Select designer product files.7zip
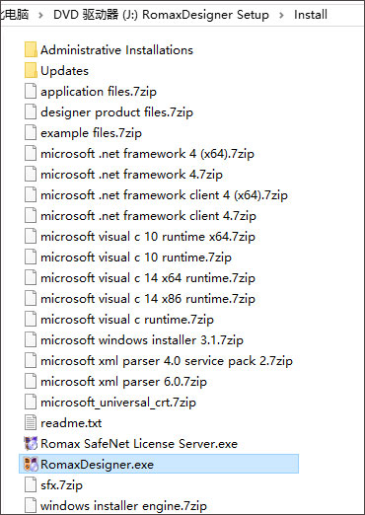Viewport: 365px width, 515px height. [116, 112]
